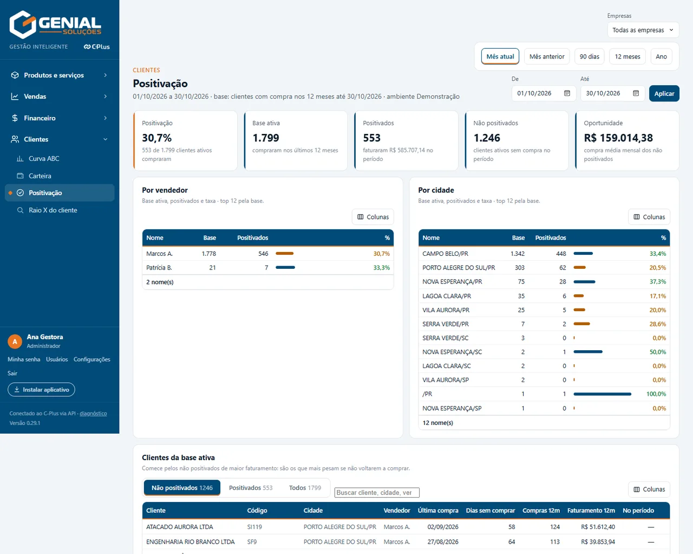The image size is (693, 554).
Task: Open Raio X do cliente page
Action: pyautogui.click(x=60, y=210)
